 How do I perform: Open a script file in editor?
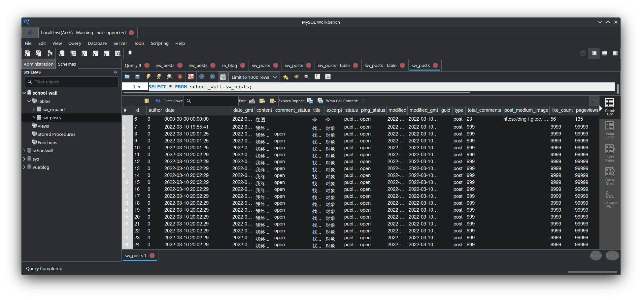click(x=127, y=77)
